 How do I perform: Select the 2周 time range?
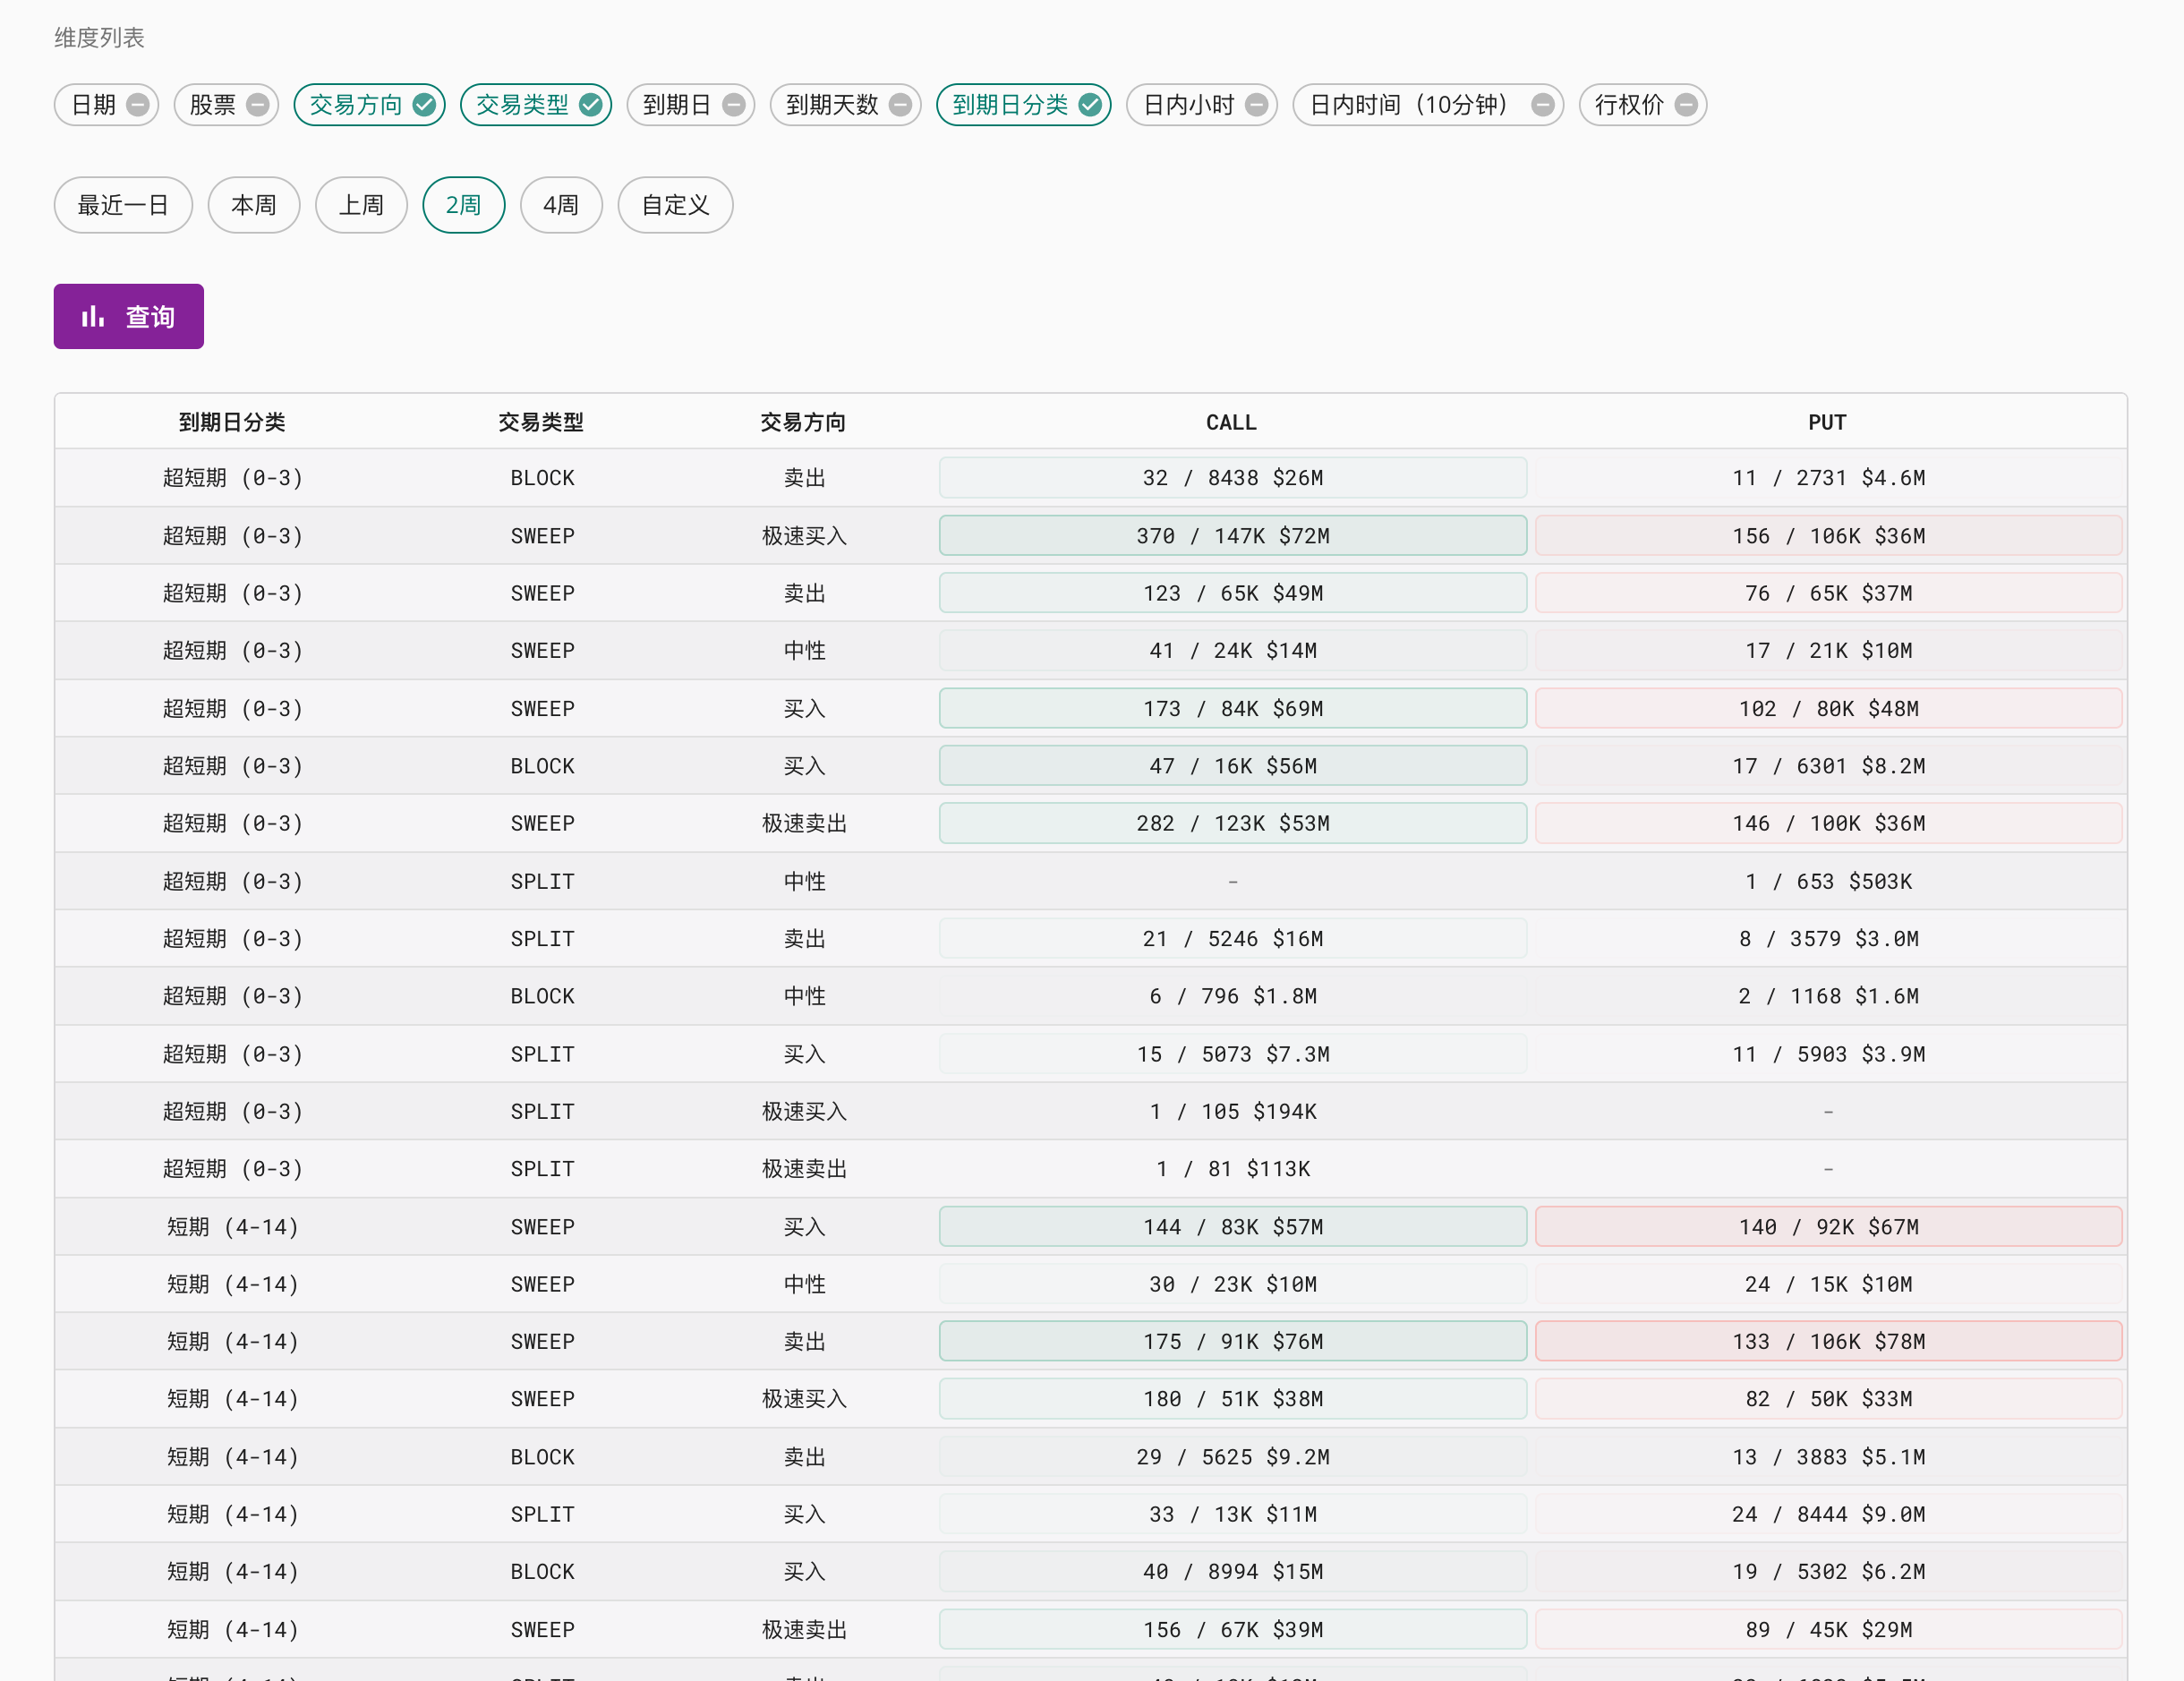464,205
